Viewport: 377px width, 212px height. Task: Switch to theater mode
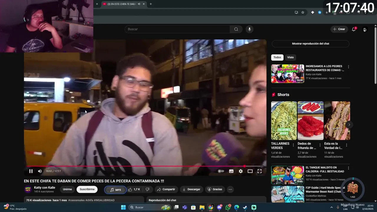click(x=250, y=171)
